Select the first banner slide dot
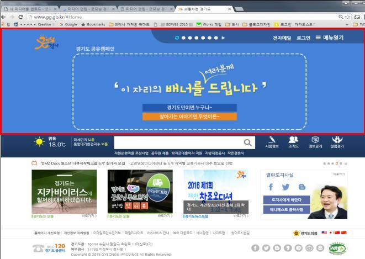The image size is (365, 259). [183, 38]
